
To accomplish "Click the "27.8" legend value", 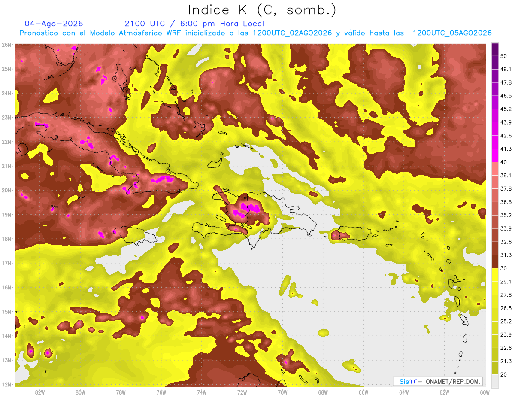I will pyautogui.click(x=506, y=295).
